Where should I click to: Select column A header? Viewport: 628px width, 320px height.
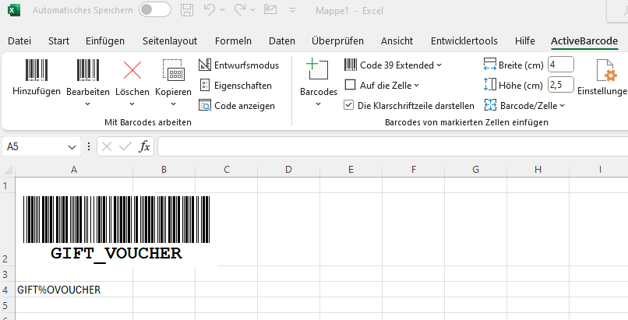(x=74, y=170)
